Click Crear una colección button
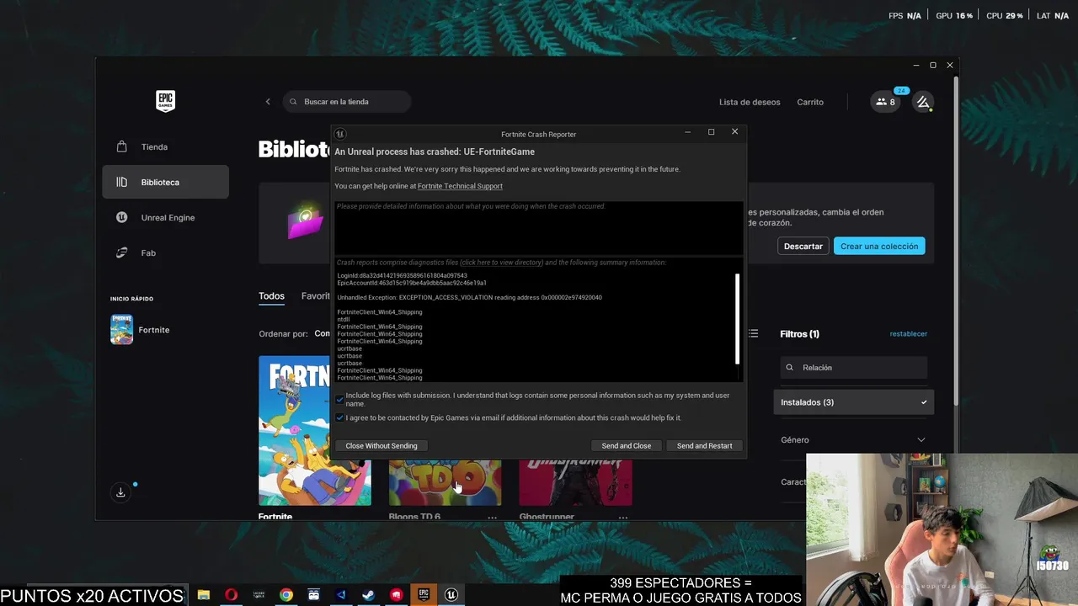The height and width of the screenshot is (606, 1078). point(879,247)
